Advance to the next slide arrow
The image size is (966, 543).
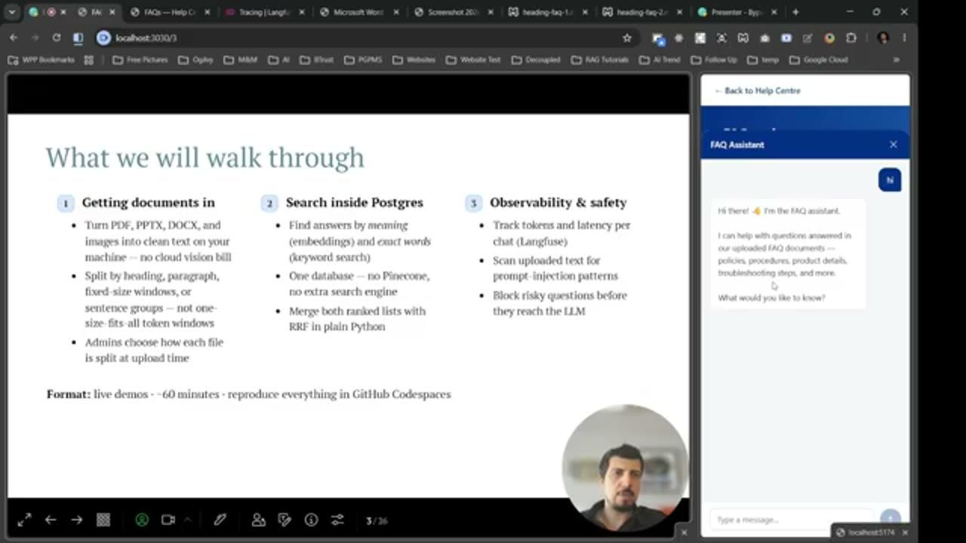tap(77, 520)
